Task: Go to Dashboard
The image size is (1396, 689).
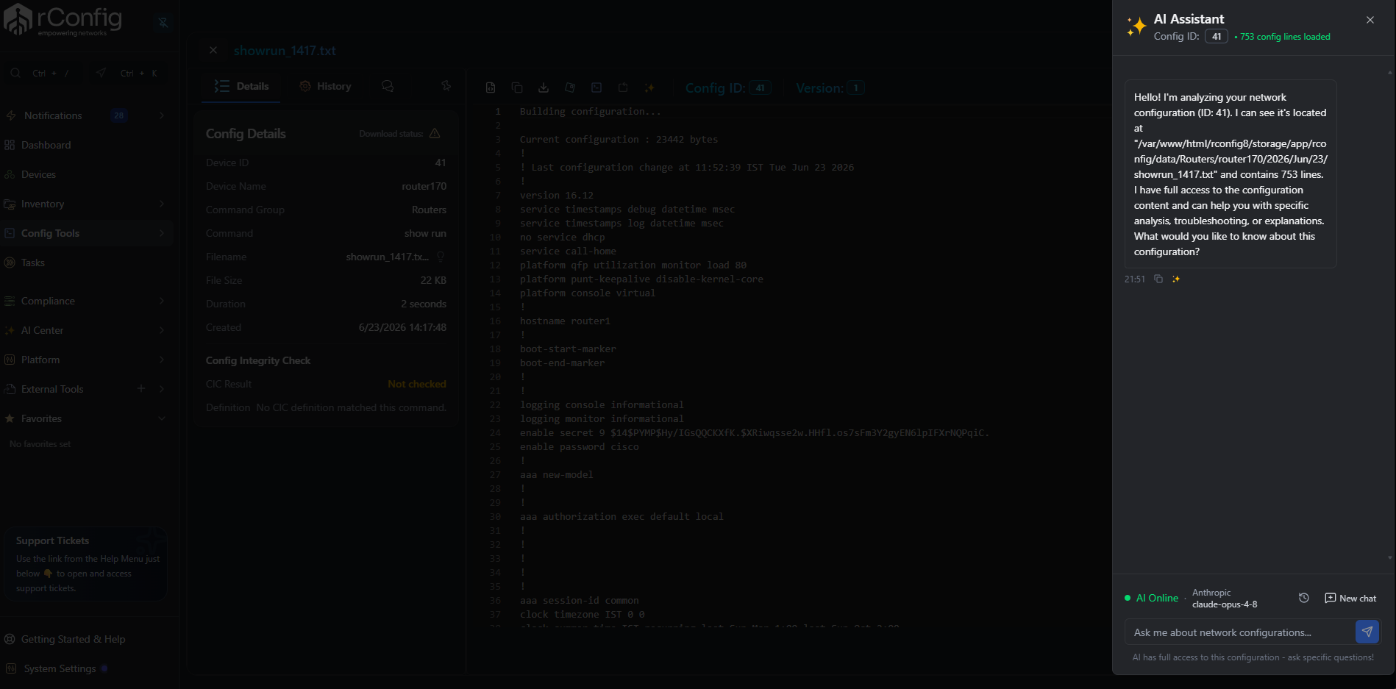Action: (46, 145)
